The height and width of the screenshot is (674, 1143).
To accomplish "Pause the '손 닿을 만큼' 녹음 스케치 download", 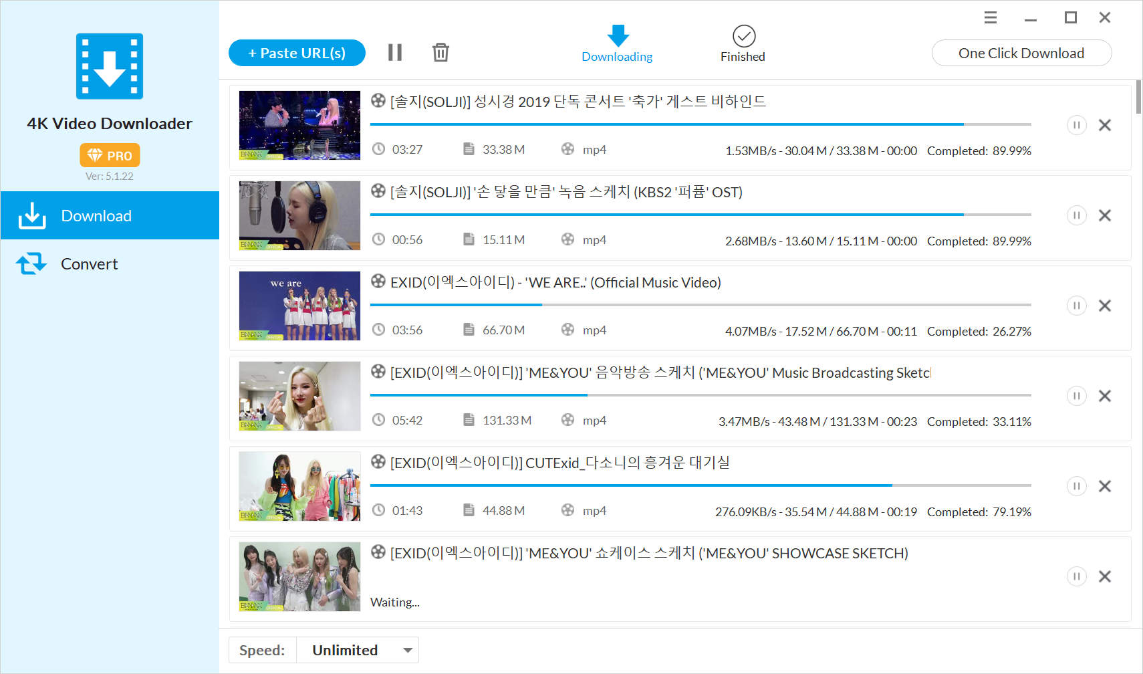I will coord(1076,215).
